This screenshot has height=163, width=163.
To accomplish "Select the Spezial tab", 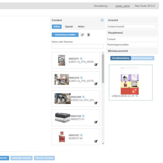I will click(69, 27).
